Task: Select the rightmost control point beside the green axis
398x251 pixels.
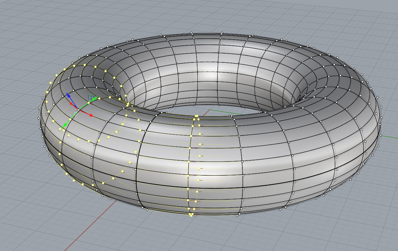Action: [381, 135]
